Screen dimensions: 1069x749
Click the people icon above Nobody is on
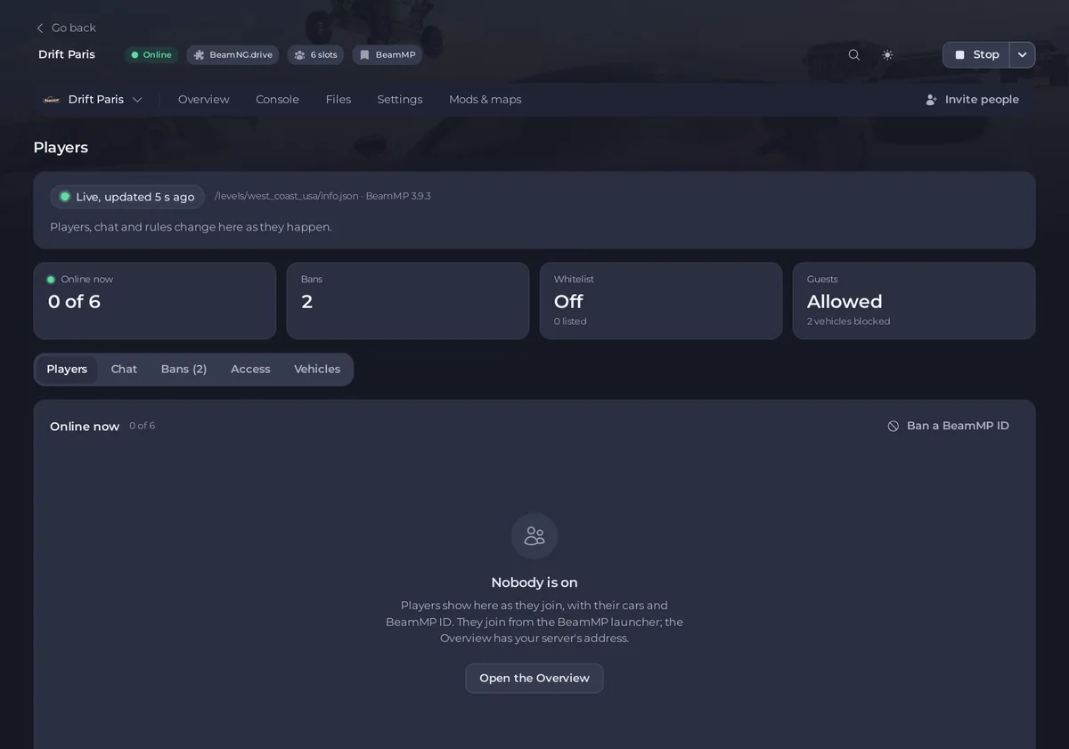click(x=534, y=536)
